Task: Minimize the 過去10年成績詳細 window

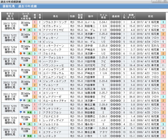Action: pos(154,1)
